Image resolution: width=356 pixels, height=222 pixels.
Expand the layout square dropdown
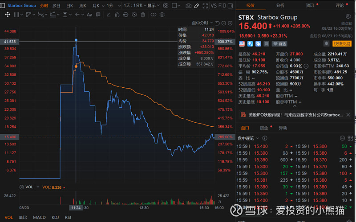[179, 6]
